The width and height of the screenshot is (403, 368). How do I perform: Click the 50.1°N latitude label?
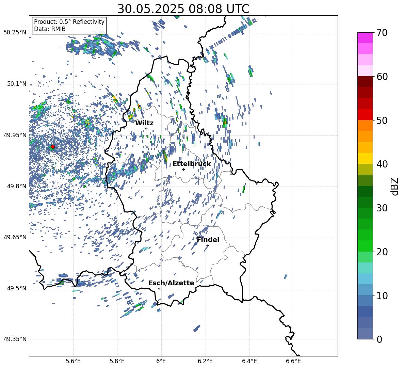[17, 84]
